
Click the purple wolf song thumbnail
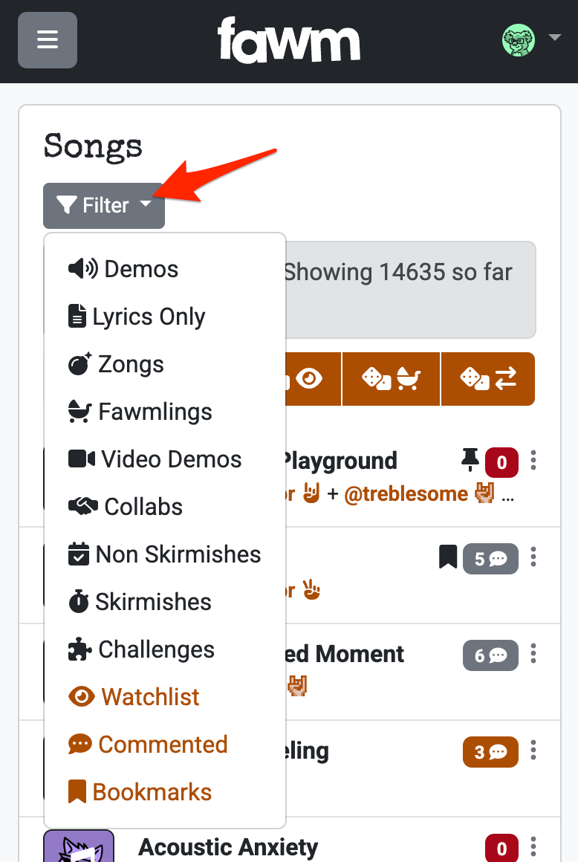[x=79, y=847]
